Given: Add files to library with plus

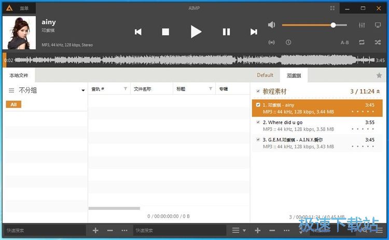Looking at the screenshot, I should point(95,231).
